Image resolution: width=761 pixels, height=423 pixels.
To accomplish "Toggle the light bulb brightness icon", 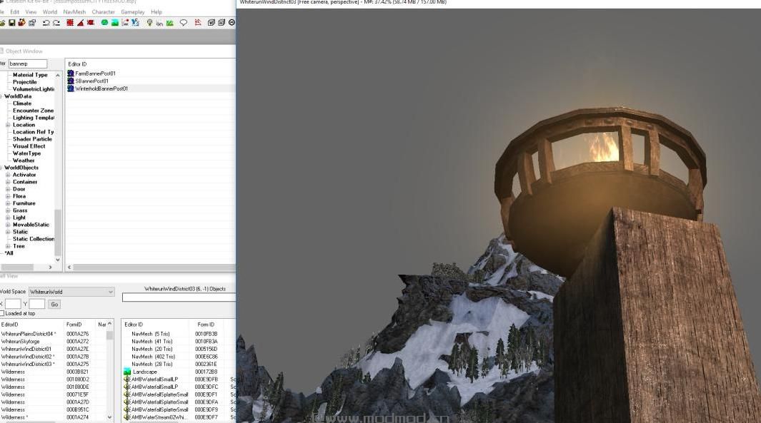I will [149, 23].
